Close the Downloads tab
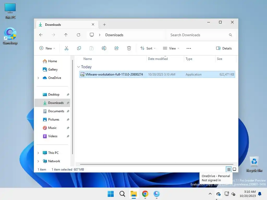The width and height of the screenshot is (267, 200). pos(93,24)
